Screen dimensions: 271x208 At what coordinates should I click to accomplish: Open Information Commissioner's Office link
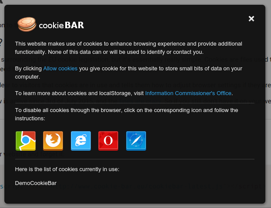pyautogui.click(x=188, y=93)
